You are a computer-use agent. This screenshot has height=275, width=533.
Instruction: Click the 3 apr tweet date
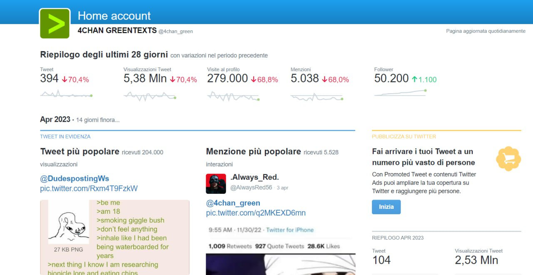coord(282,188)
